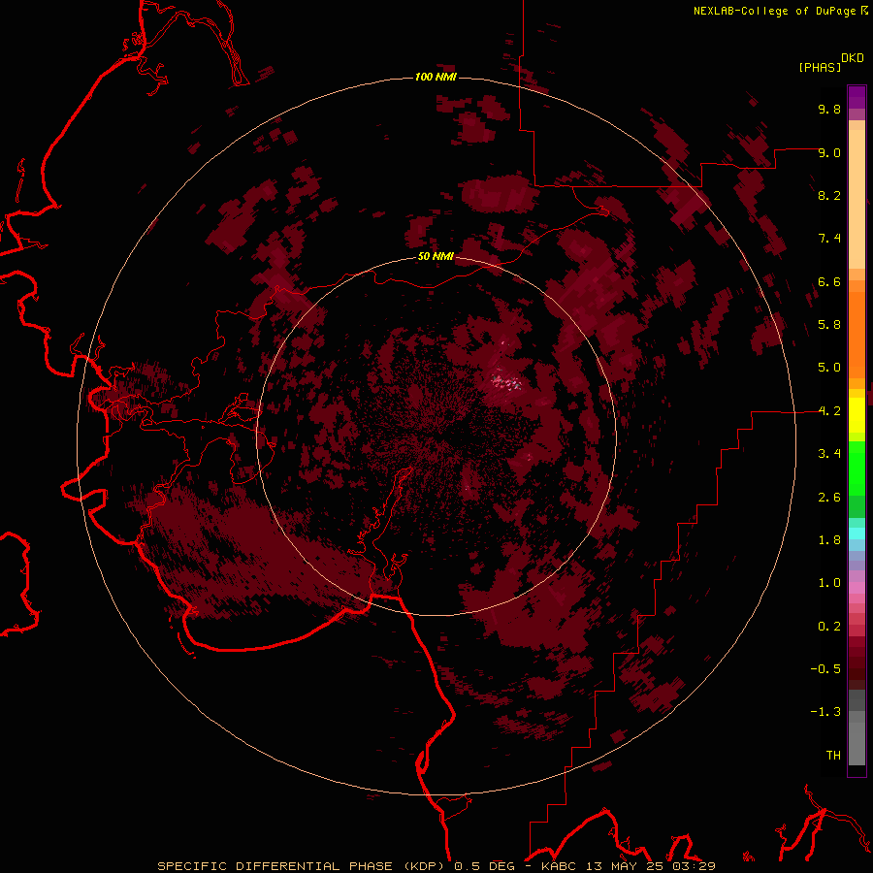Click the 3.4 value on the scale
This screenshot has width=873, height=873.
[829, 454]
